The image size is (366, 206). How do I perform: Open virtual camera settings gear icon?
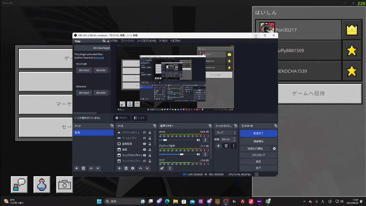pyautogui.click(x=274, y=148)
